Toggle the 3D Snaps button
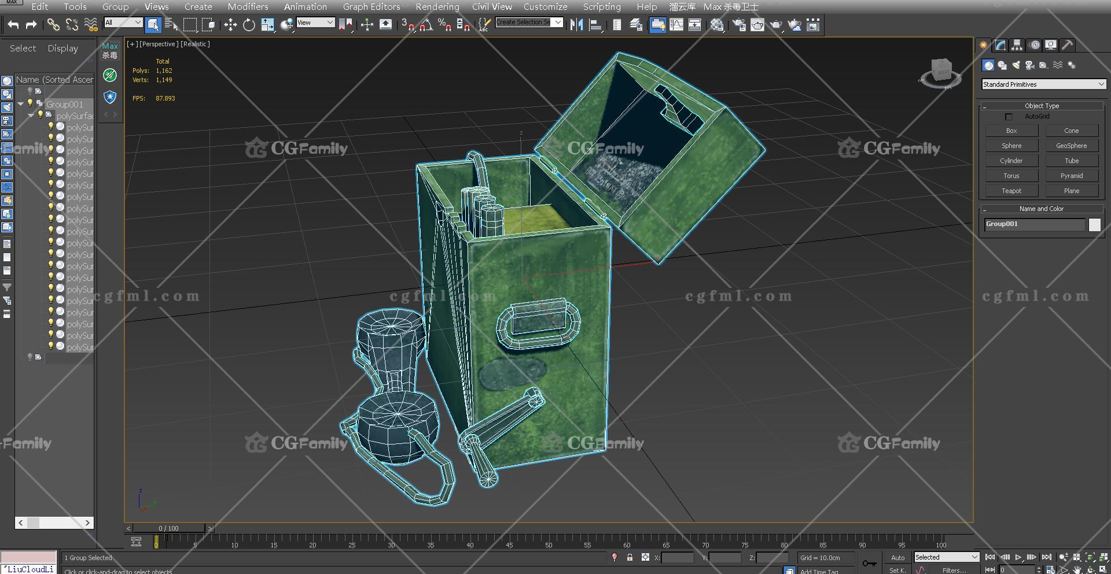 tap(407, 24)
